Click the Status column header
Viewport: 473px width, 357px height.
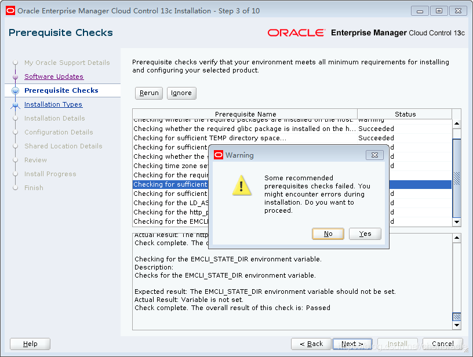click(405, 114)
